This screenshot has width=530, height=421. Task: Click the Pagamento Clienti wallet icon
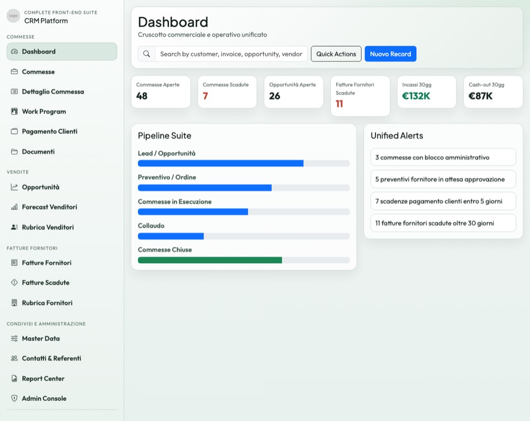click(x=14, y=131)
